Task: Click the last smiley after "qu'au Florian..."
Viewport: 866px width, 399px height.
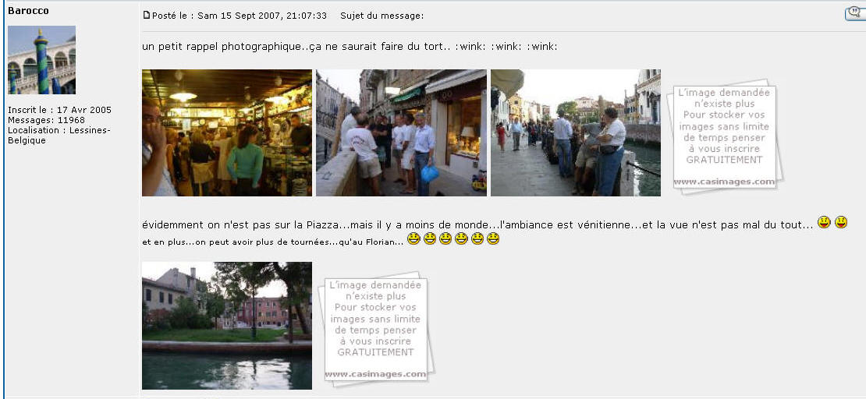Action: click(x=493, y=239)
